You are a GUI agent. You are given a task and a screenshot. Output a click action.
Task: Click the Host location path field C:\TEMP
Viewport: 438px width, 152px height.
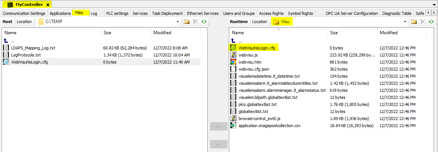[109, 22]
